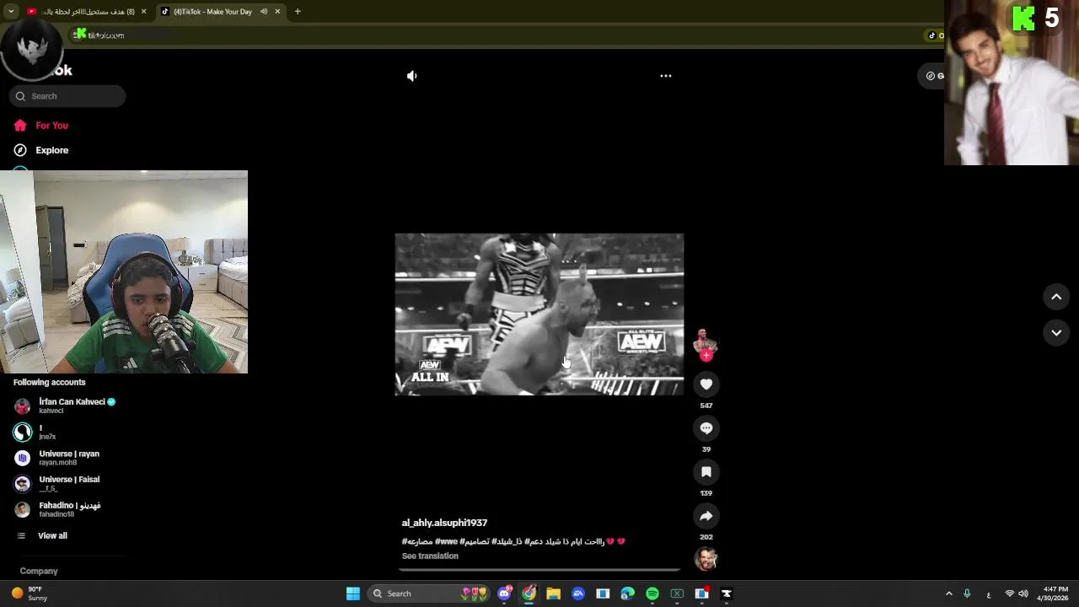Viewport: 1079px width, 607px height.
Task: Click the Company footer link
Action: tap(39, 571)
